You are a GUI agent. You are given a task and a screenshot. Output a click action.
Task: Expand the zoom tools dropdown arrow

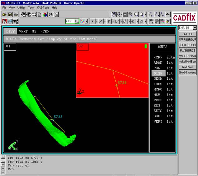145,14
